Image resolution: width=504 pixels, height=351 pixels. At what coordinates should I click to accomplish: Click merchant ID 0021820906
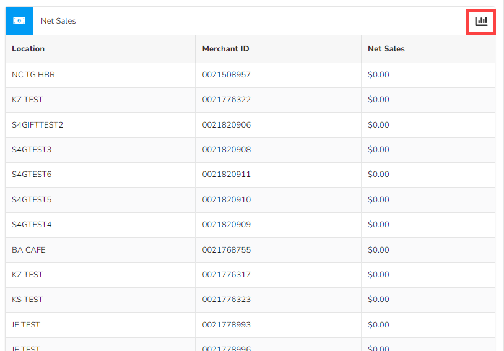pyautogui.click(x=226, y=125)
